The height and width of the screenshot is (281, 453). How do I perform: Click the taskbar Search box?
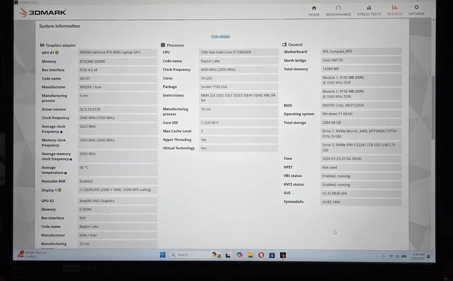(195, 255)
